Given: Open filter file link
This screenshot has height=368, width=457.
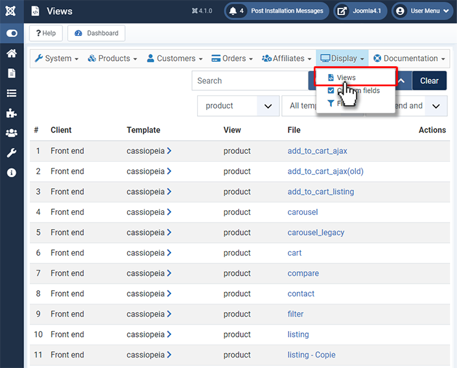Looking at the screenshot, I should (295, 314).
